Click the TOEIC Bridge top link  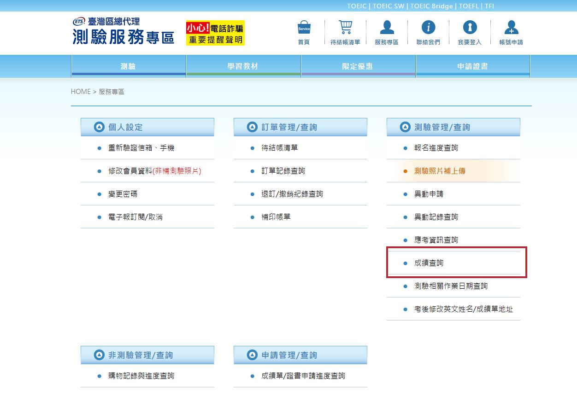tap(432, 6)
